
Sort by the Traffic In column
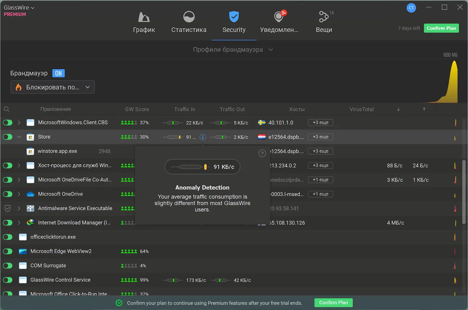point(185,109)
